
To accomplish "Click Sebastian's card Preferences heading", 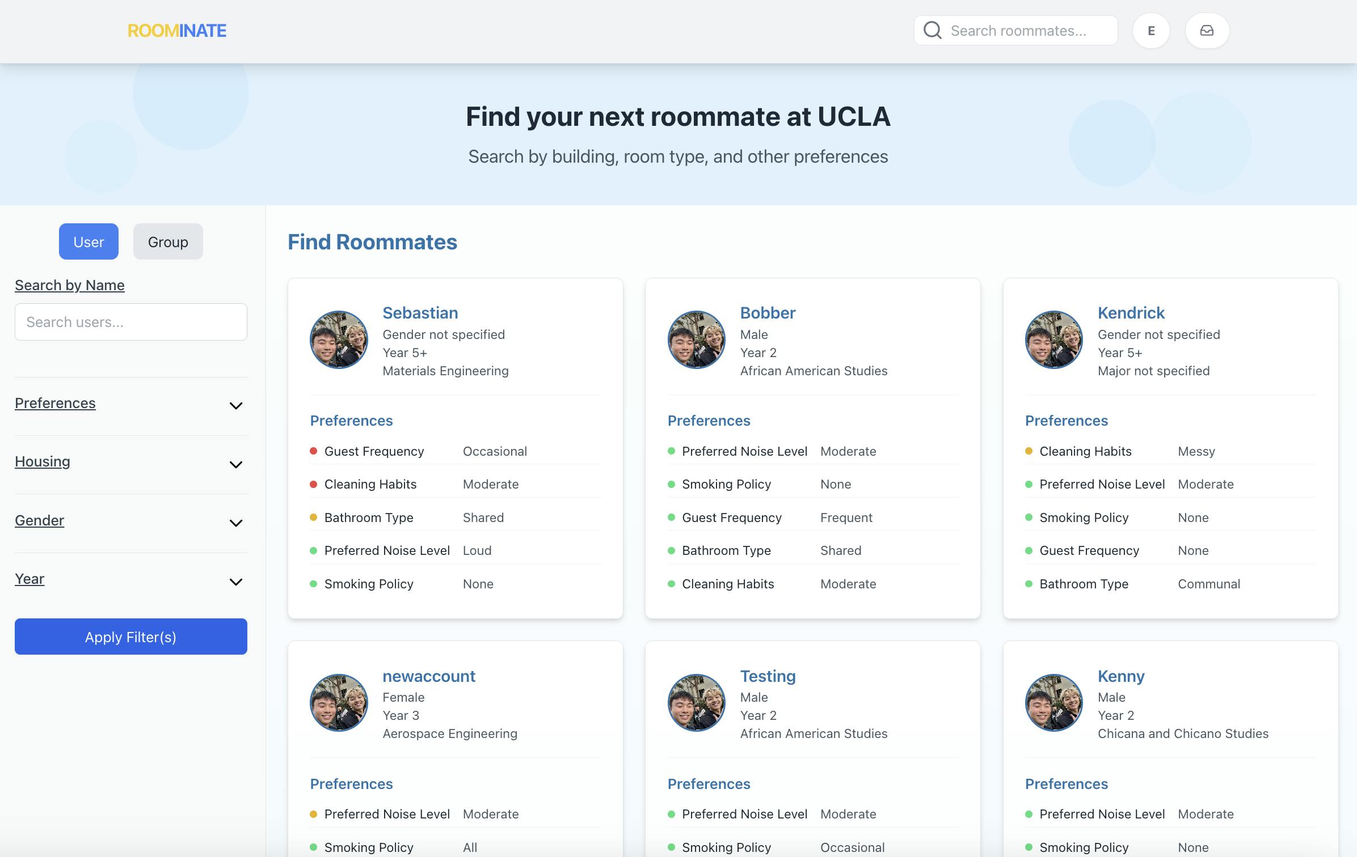I will click(x=351, y=421).
